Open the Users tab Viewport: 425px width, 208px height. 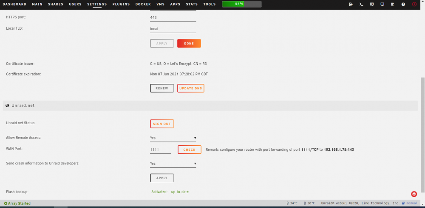coord(75,4)
